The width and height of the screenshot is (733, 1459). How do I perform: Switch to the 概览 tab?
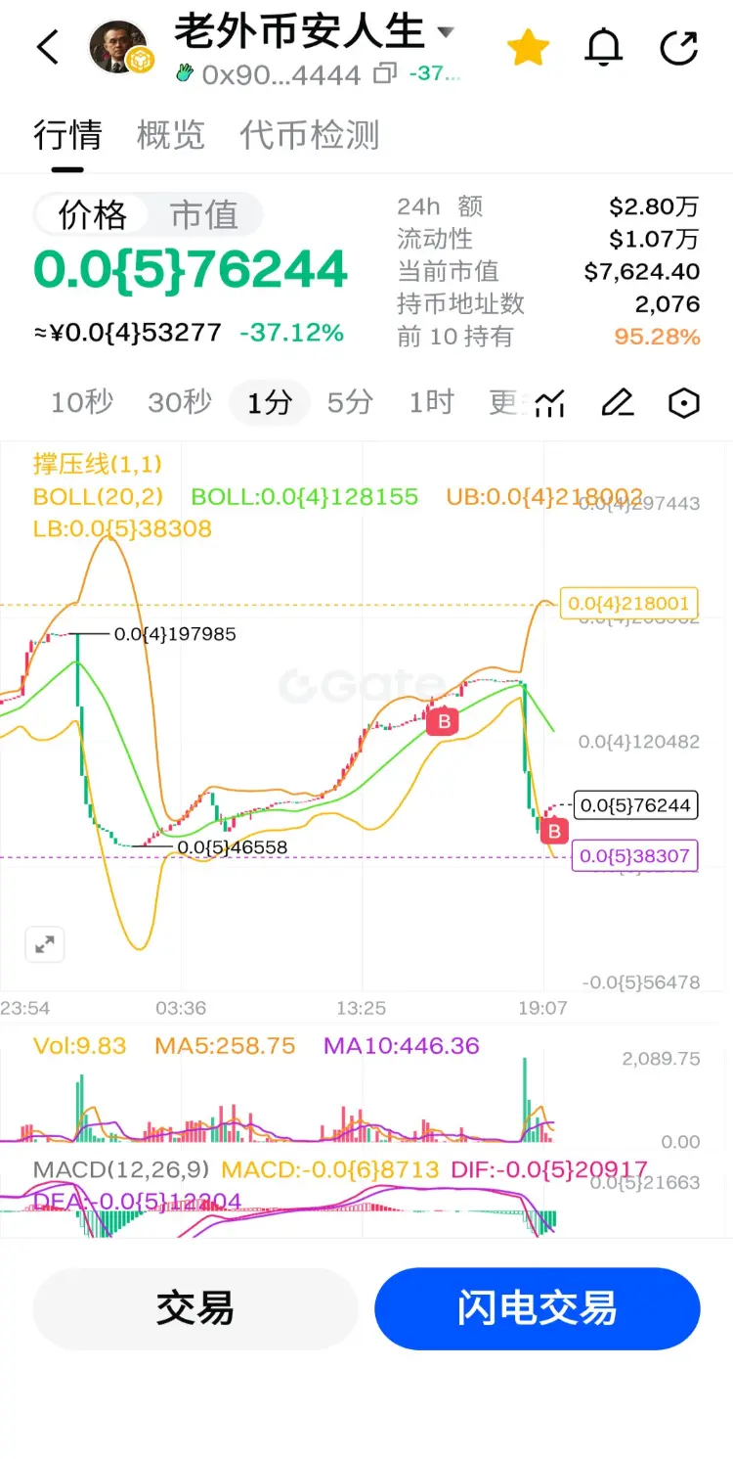(171, 135)
